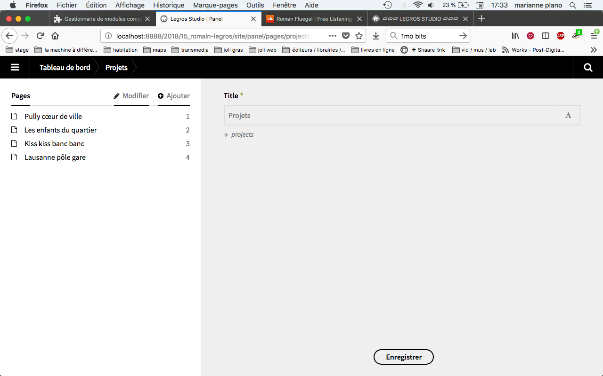The width and height of the screenshot is (603, 376).
Task: Bookmark this page with the star icon
Action: (359, 36)
